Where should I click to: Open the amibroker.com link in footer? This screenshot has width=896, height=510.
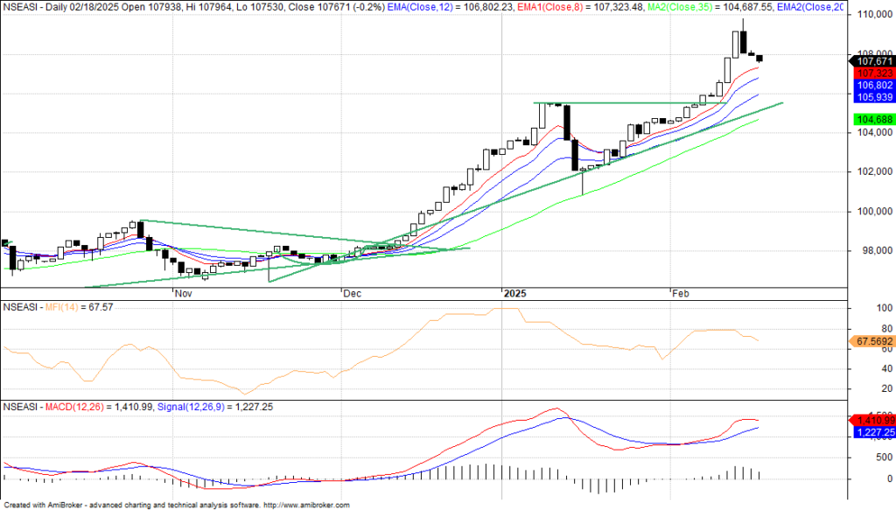click(x=305, y=506)
